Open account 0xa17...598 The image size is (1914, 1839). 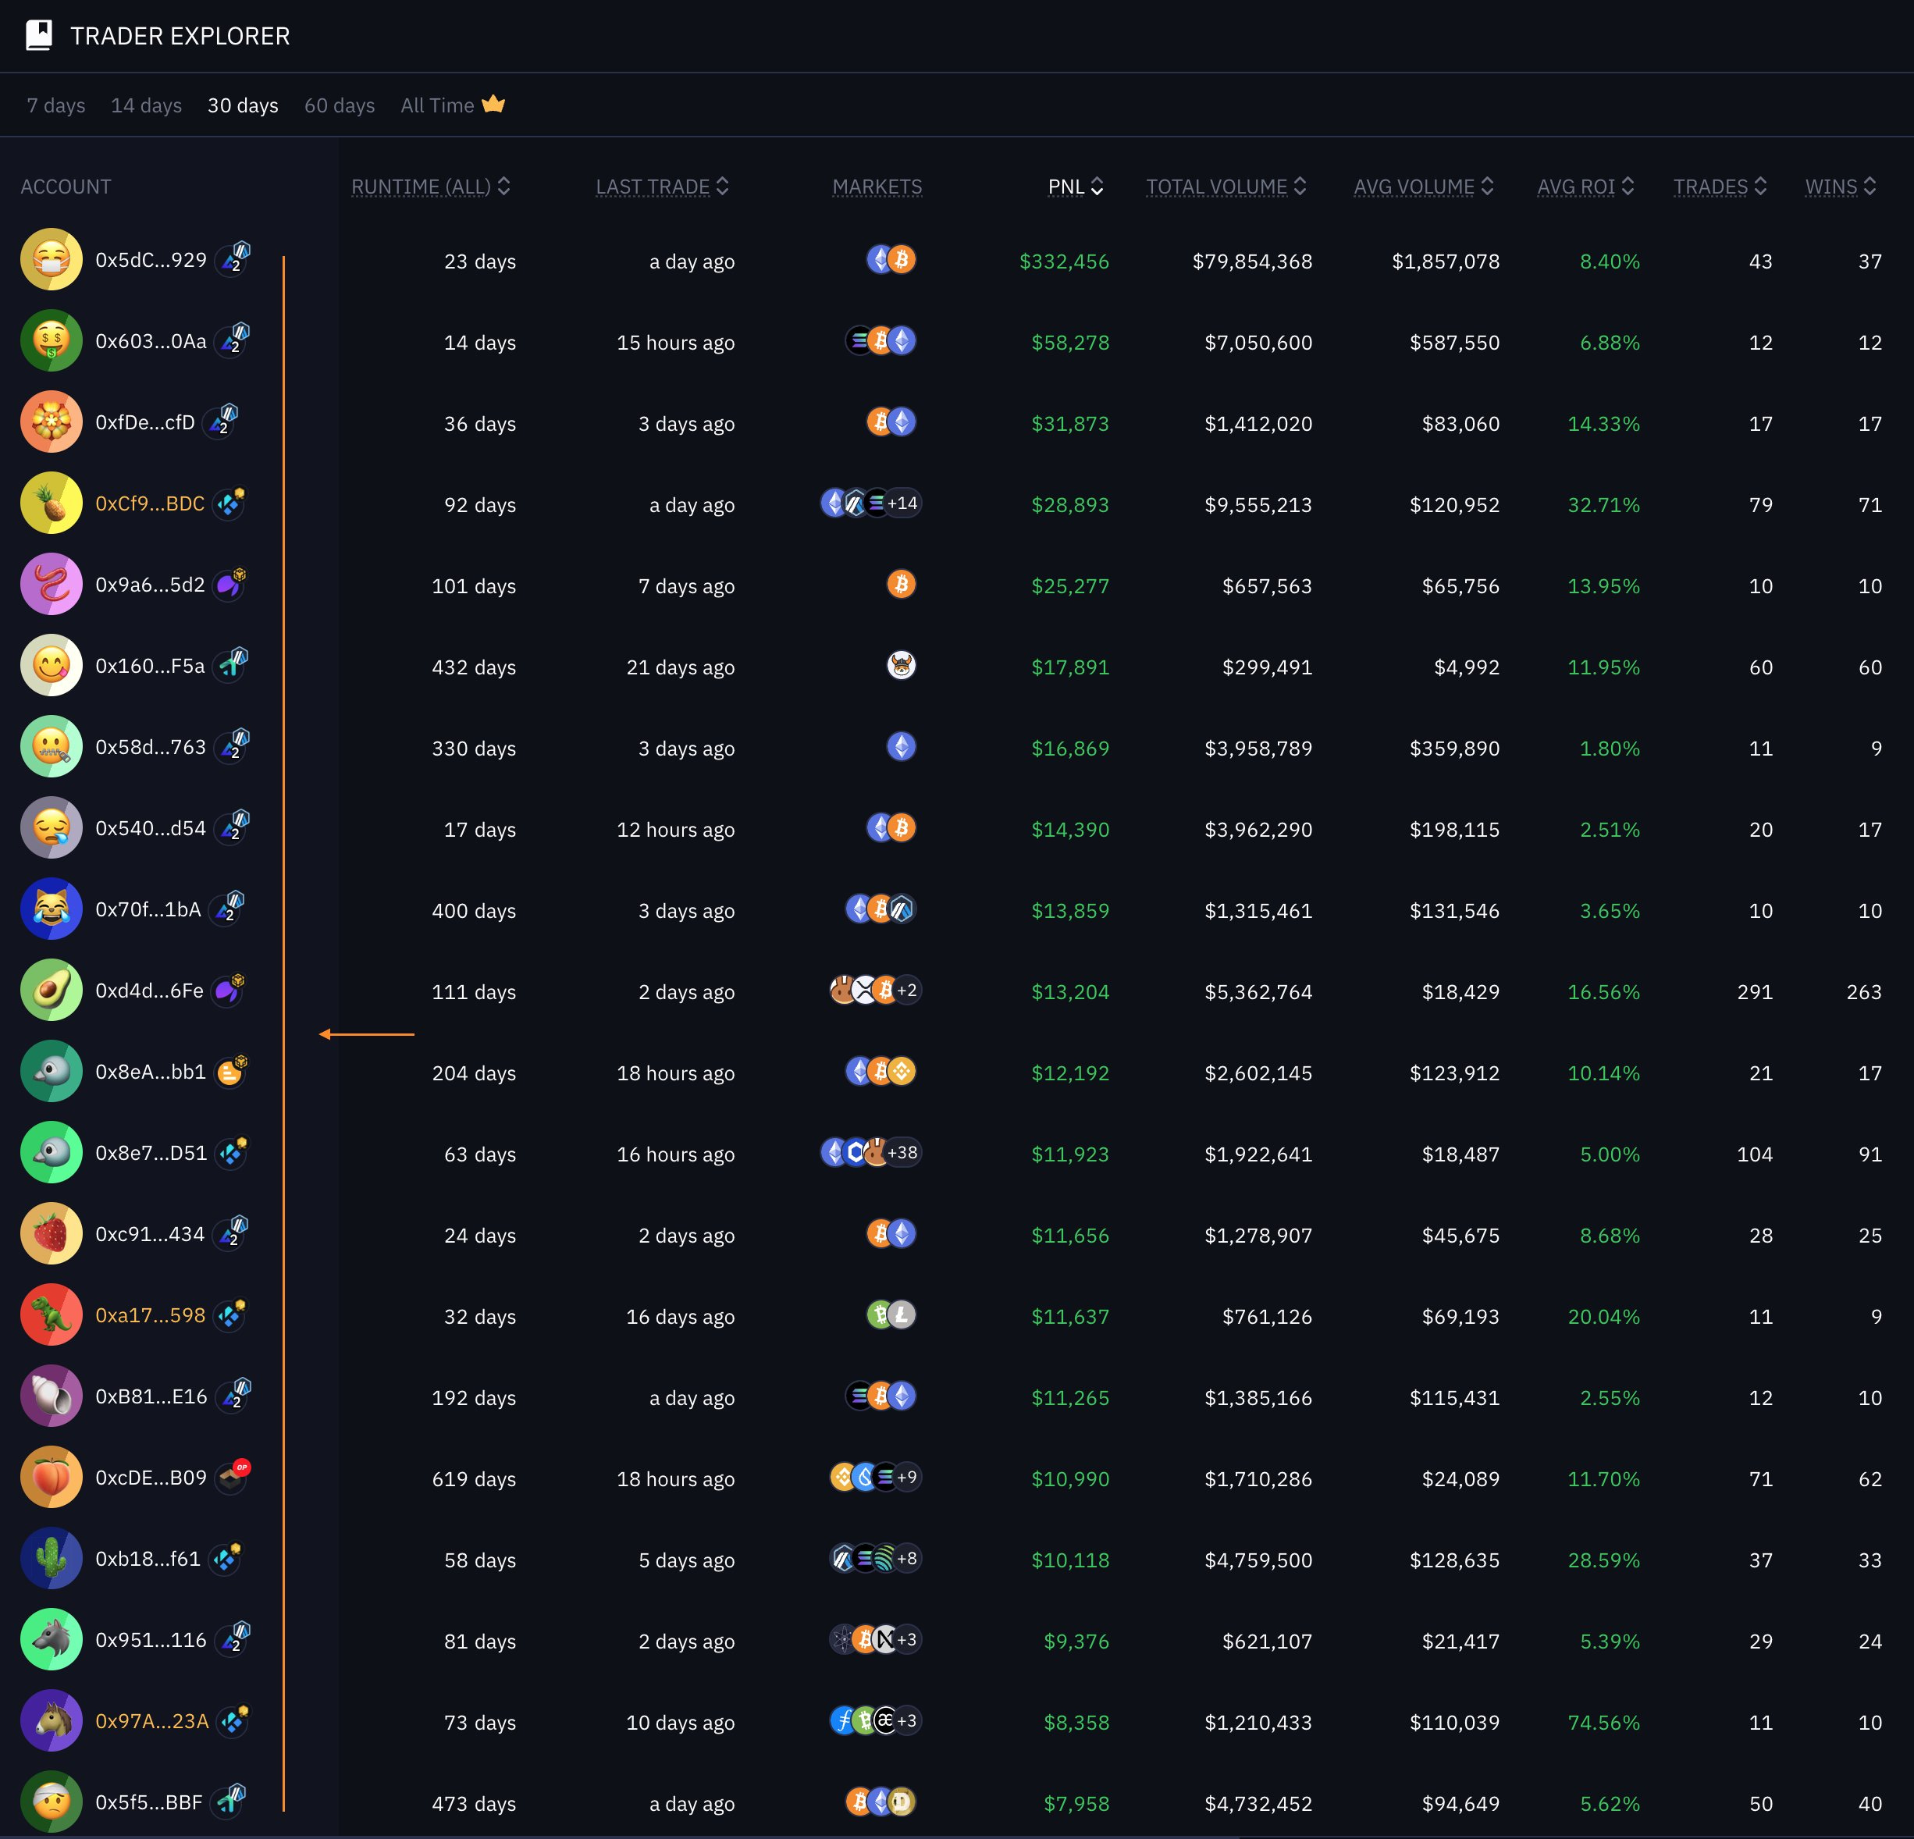(151, 1314)
